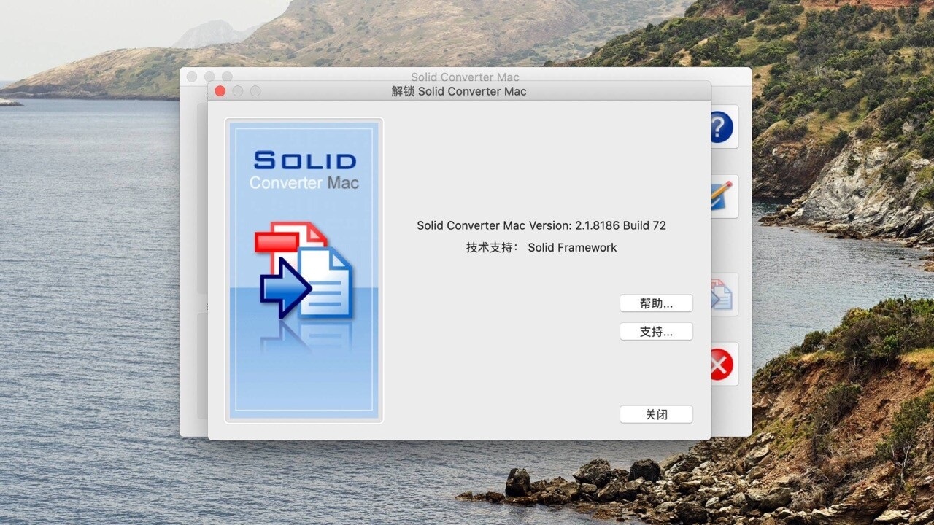Viewport: 934px width, 525px height.
Task: Click the 解锁 Solid Converter Mac title
Action: pyautogui.click(x=459, y=91)
